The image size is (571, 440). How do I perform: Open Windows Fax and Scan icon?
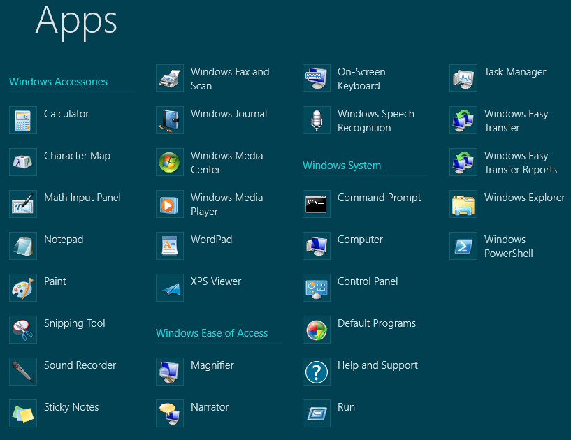[x=170, y=78]
